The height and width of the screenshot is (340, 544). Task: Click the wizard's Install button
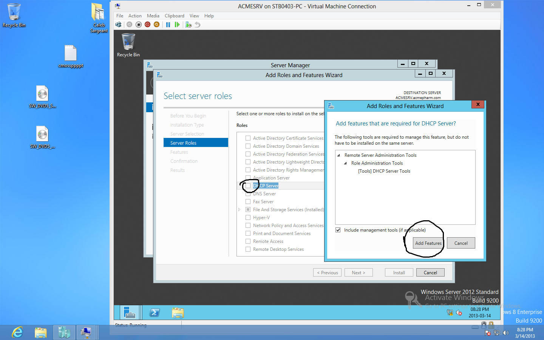pos(399,272)
